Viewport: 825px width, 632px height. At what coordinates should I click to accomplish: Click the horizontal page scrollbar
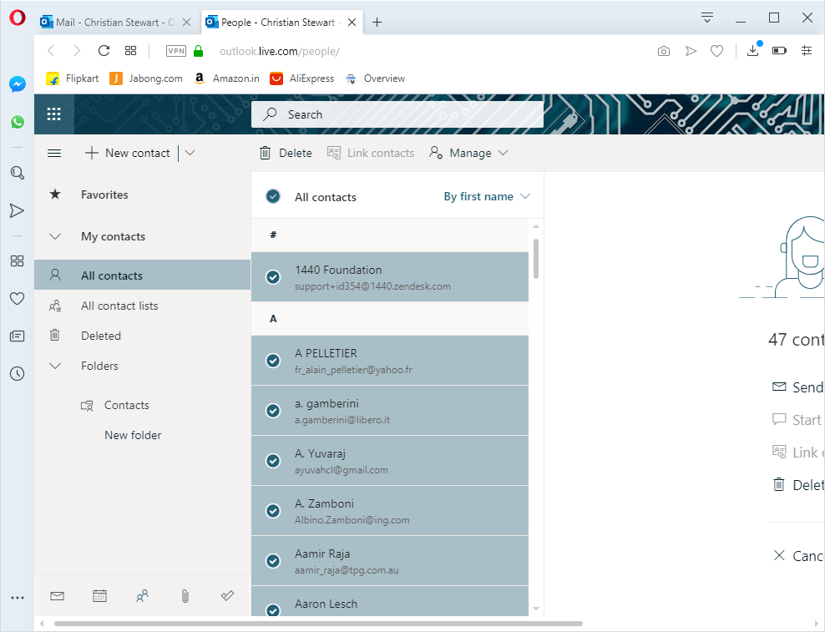[318, 624]
